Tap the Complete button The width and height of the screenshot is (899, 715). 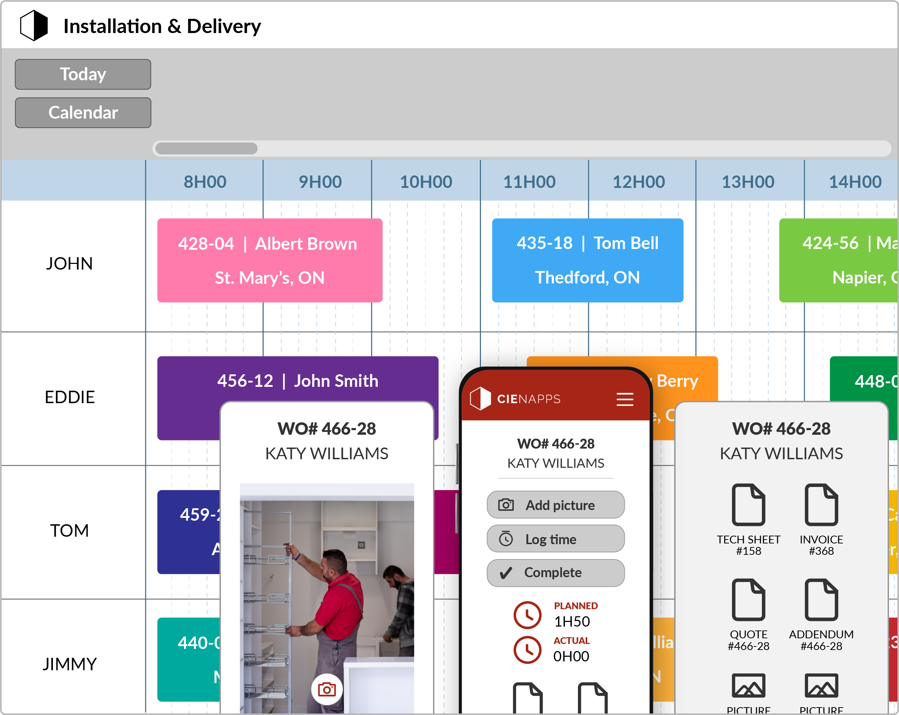pos(556,573)
